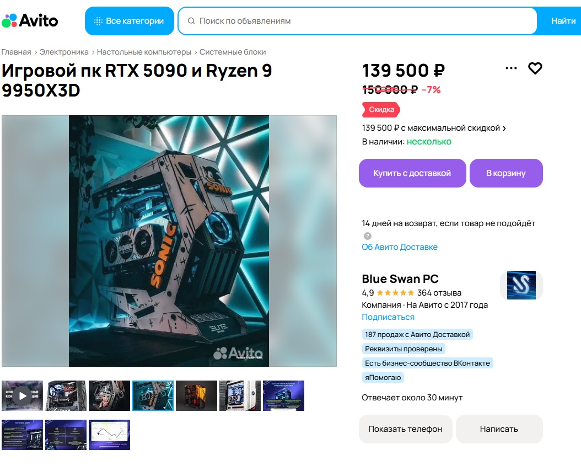Select the yellow PC thumbnail

tap(196, 395)
